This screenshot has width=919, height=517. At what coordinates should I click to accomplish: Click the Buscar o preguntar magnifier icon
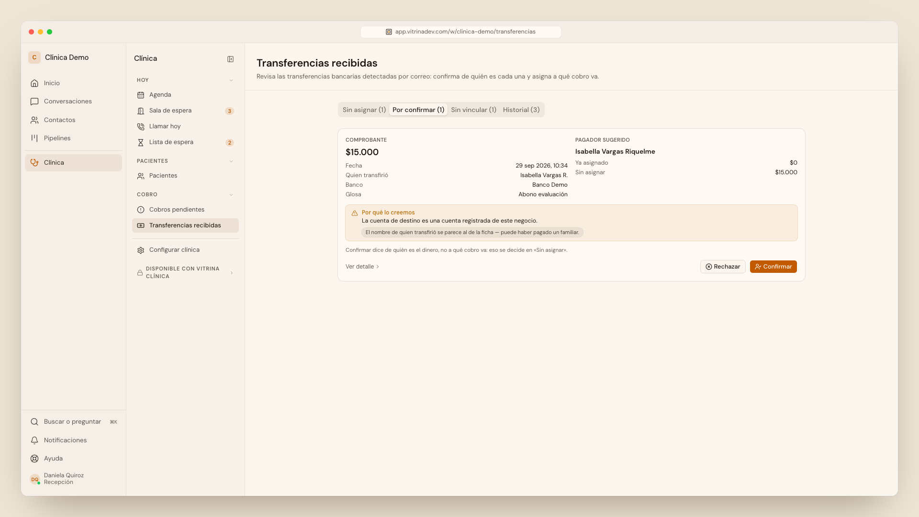pos(34,422)
